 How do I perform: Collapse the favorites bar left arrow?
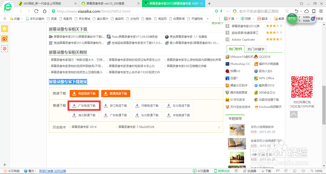pos(5,19)
